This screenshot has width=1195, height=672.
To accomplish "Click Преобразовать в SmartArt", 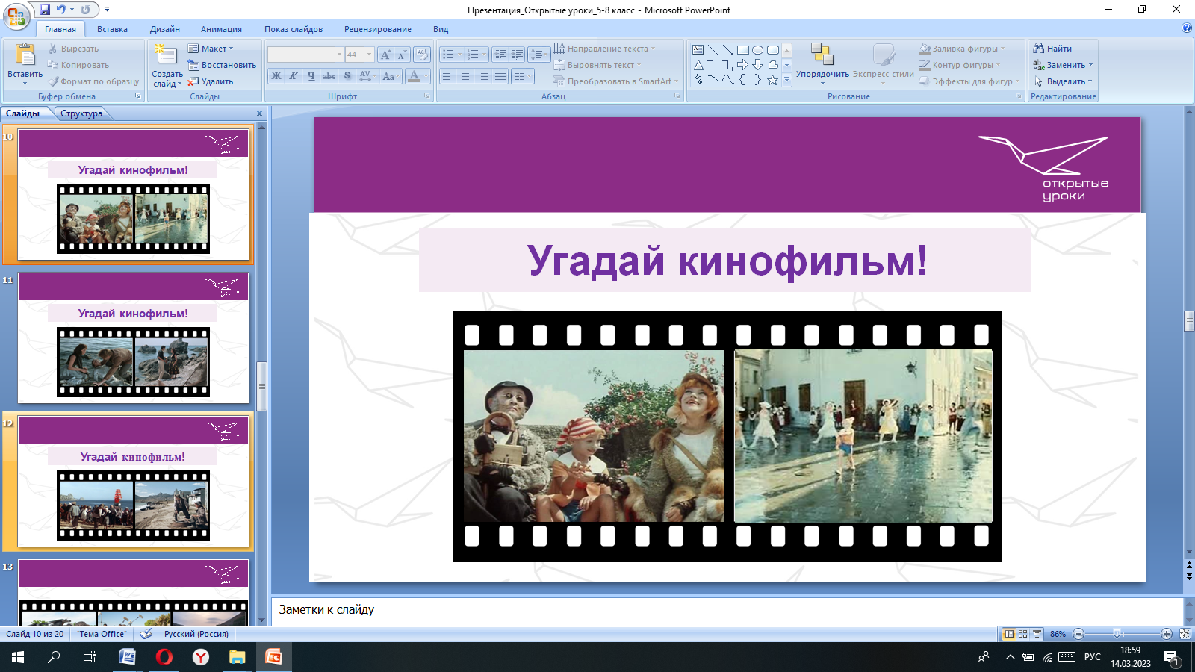I will [x=616, y=81].
